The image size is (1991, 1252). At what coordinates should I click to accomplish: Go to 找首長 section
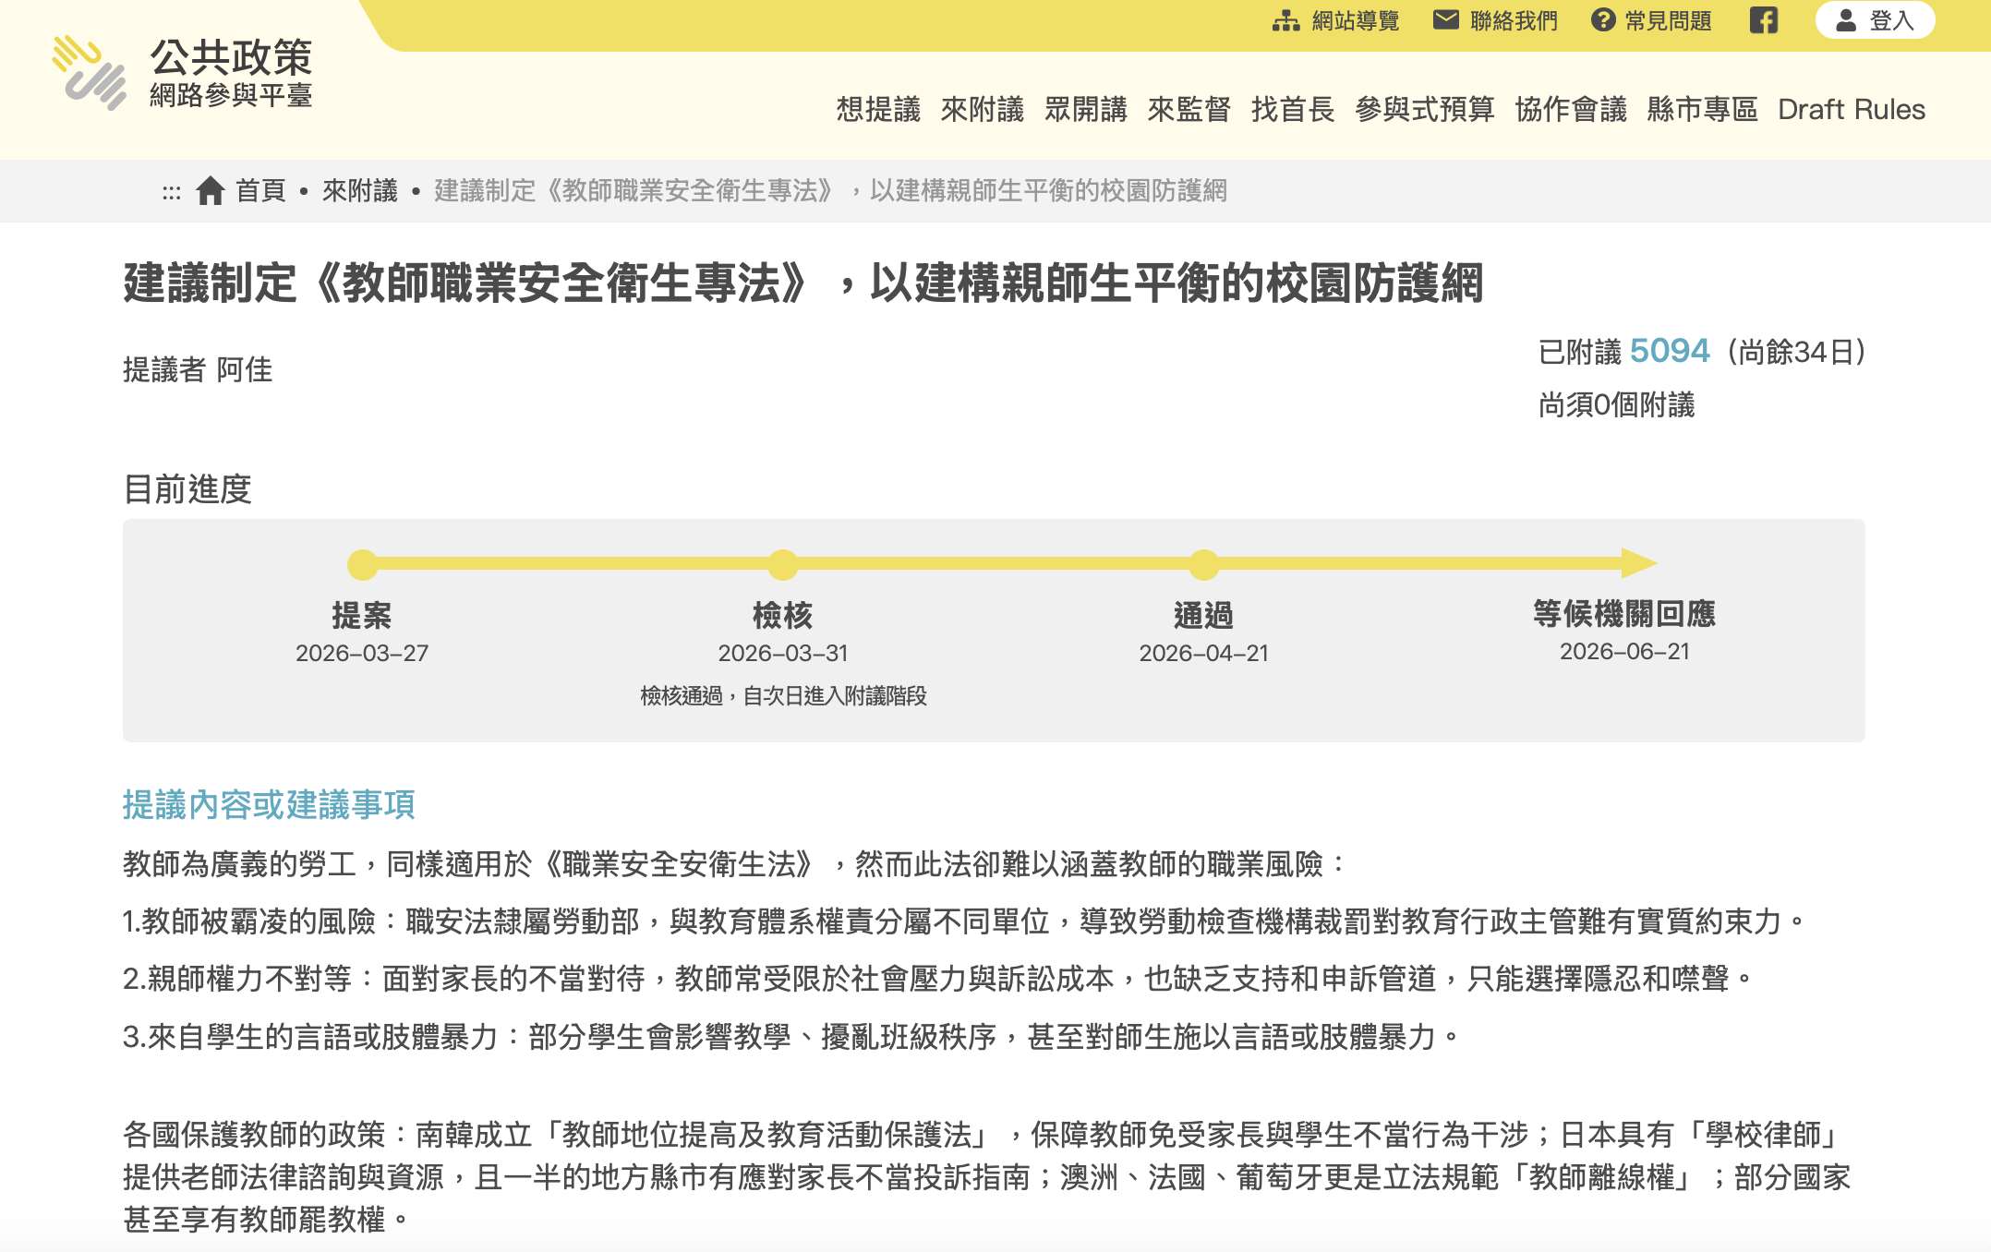pyautogui.click(x=1292, y=109)
